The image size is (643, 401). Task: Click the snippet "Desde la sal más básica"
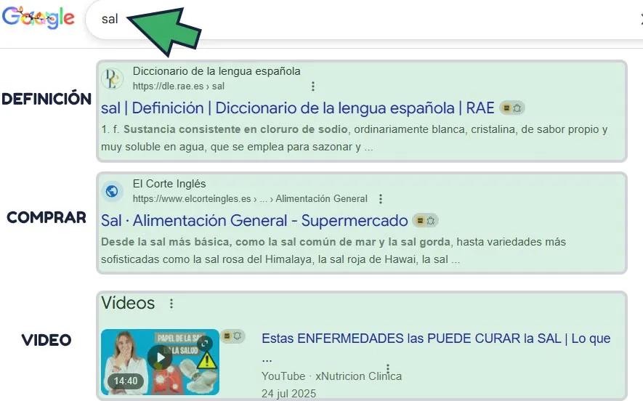pos(163,242)
